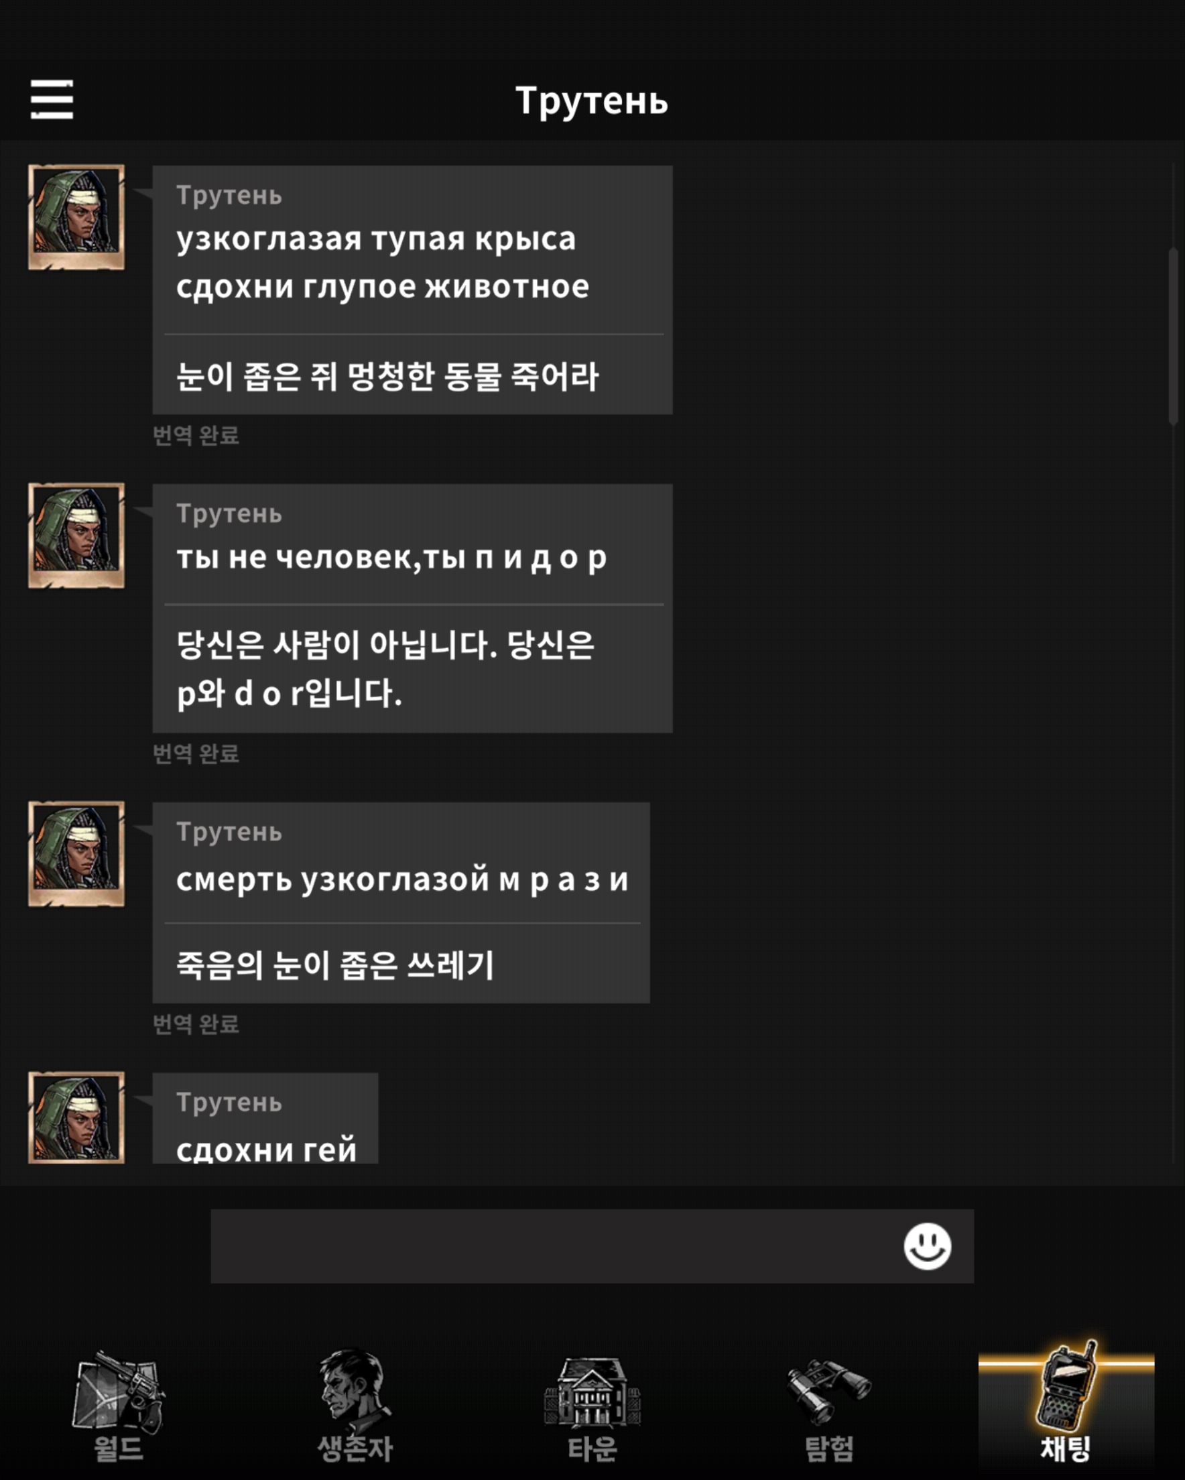Tap the avatar beside the second message
The width and height of the screenshot is (1185, 1480).
(76, 536)
